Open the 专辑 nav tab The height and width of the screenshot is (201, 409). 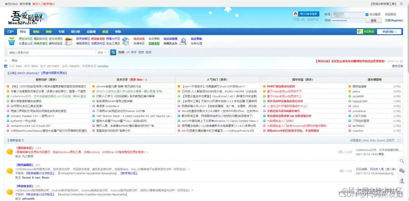point(61,31)
